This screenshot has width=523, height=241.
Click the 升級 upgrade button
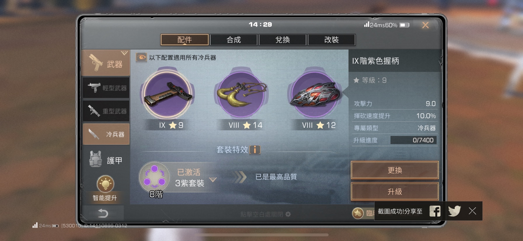coord(395,192)
